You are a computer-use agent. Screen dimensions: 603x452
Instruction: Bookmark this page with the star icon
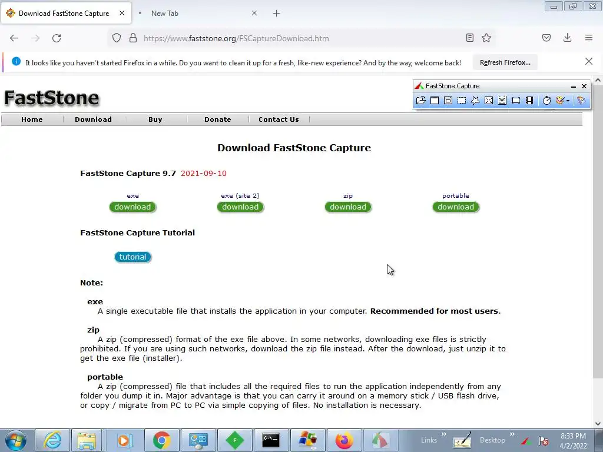click(486, 38)
